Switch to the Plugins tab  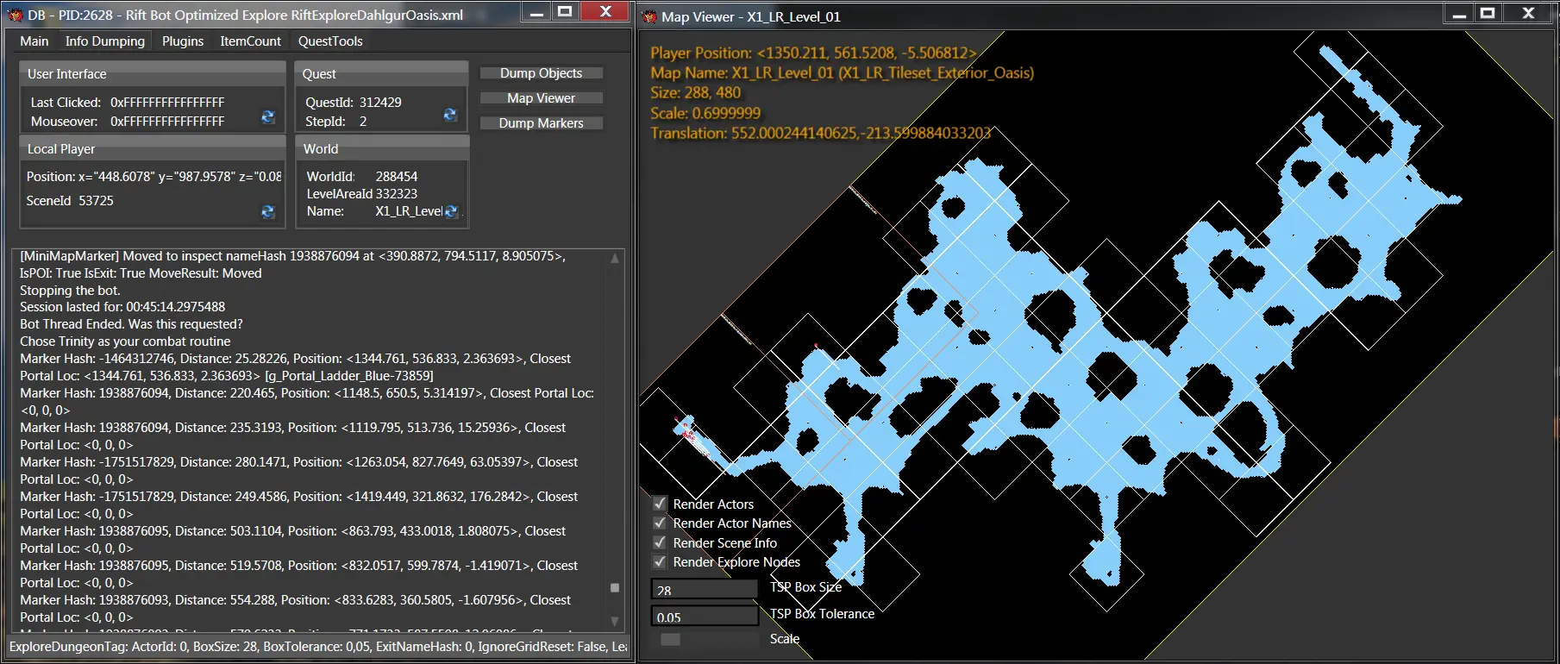pyautogui.click(x=183, y=41)
